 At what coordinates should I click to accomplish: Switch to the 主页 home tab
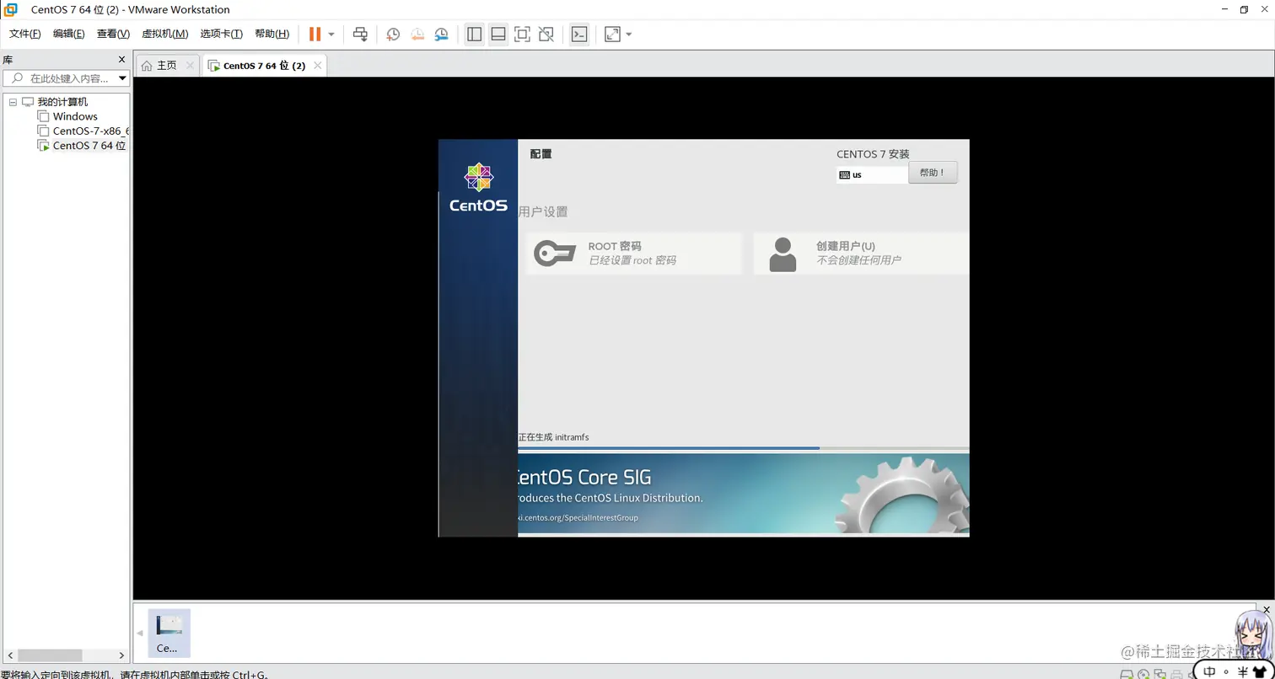pyautogui.click(x=167, y=65)
